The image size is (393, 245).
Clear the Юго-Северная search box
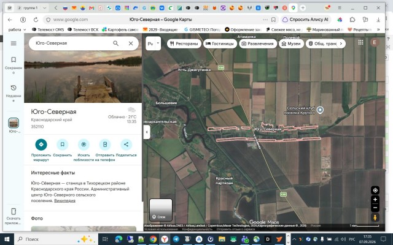131,43
